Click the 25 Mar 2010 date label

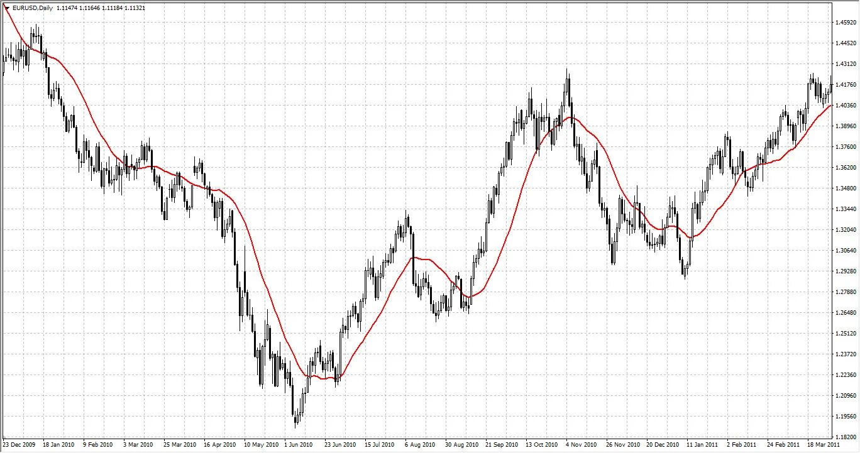(x=179, y=445)
